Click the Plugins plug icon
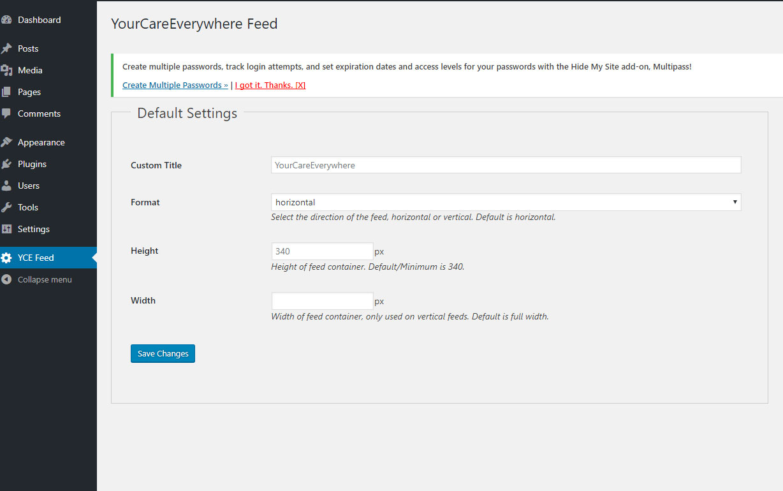Viewport: 783px width, 491px height. coord(6,164)
